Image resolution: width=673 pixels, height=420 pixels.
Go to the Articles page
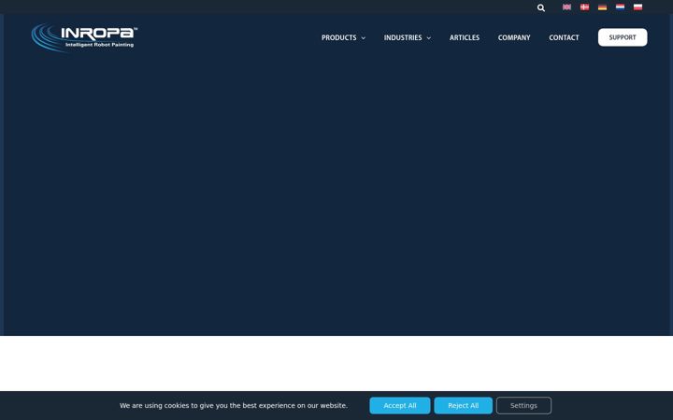click(465, 37)
